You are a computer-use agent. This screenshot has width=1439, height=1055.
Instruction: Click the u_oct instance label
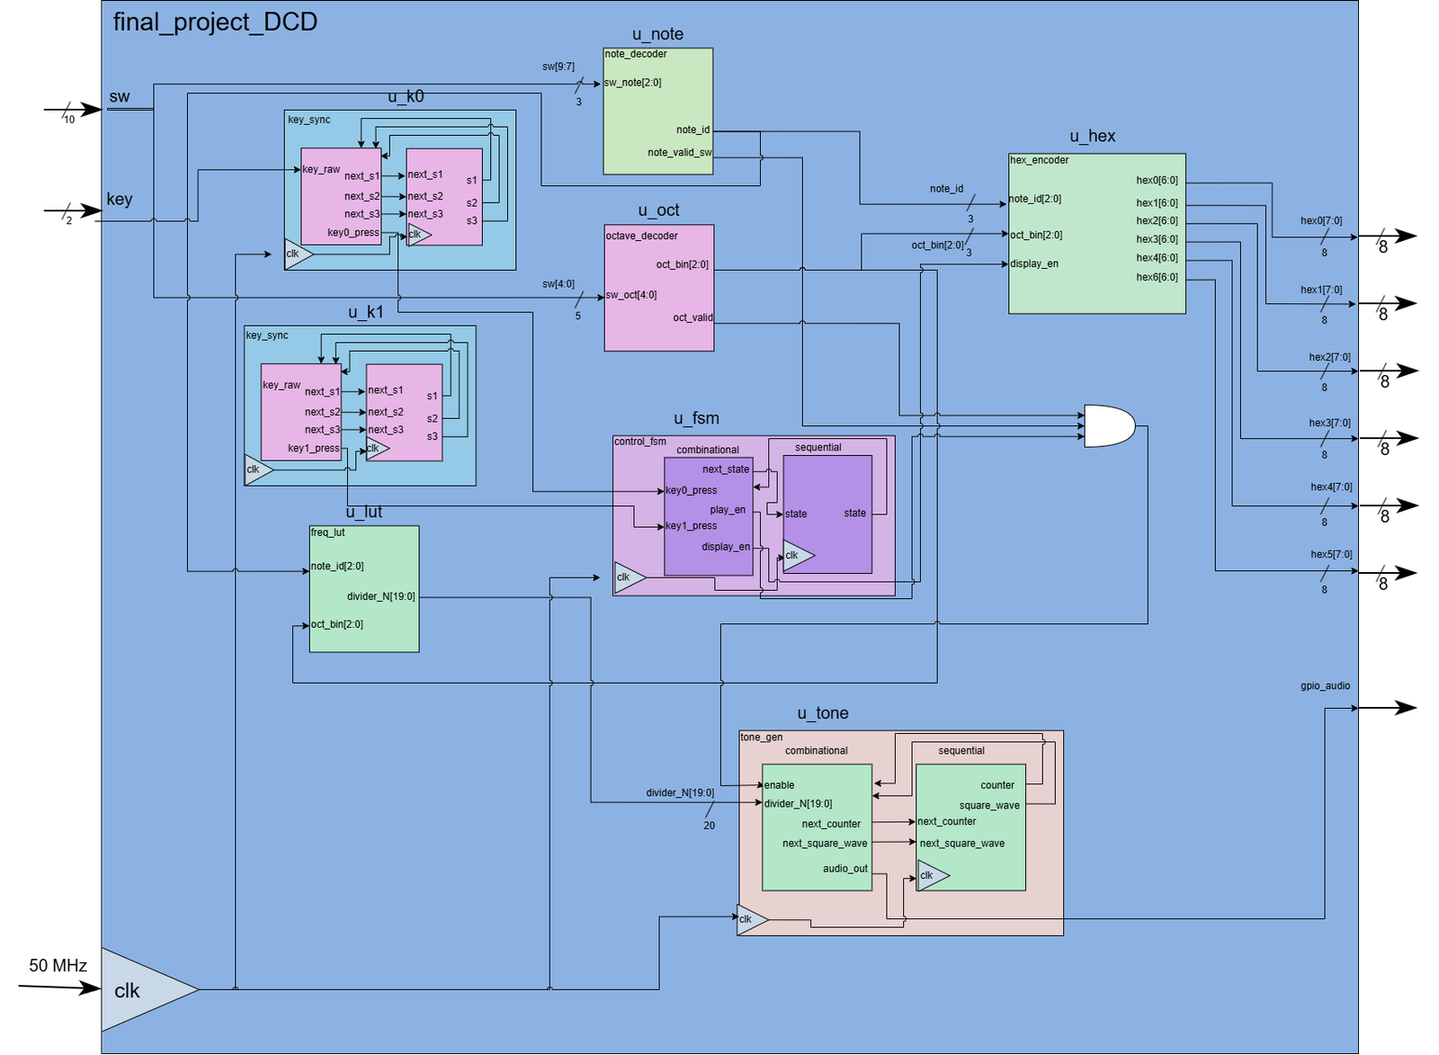pyautogui.click(x=658, y=210)
